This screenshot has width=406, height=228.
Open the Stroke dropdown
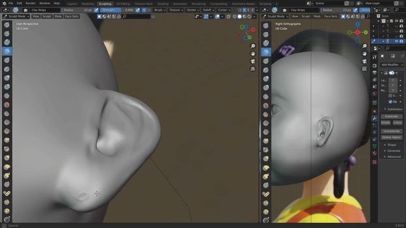[x=193, y=10]
